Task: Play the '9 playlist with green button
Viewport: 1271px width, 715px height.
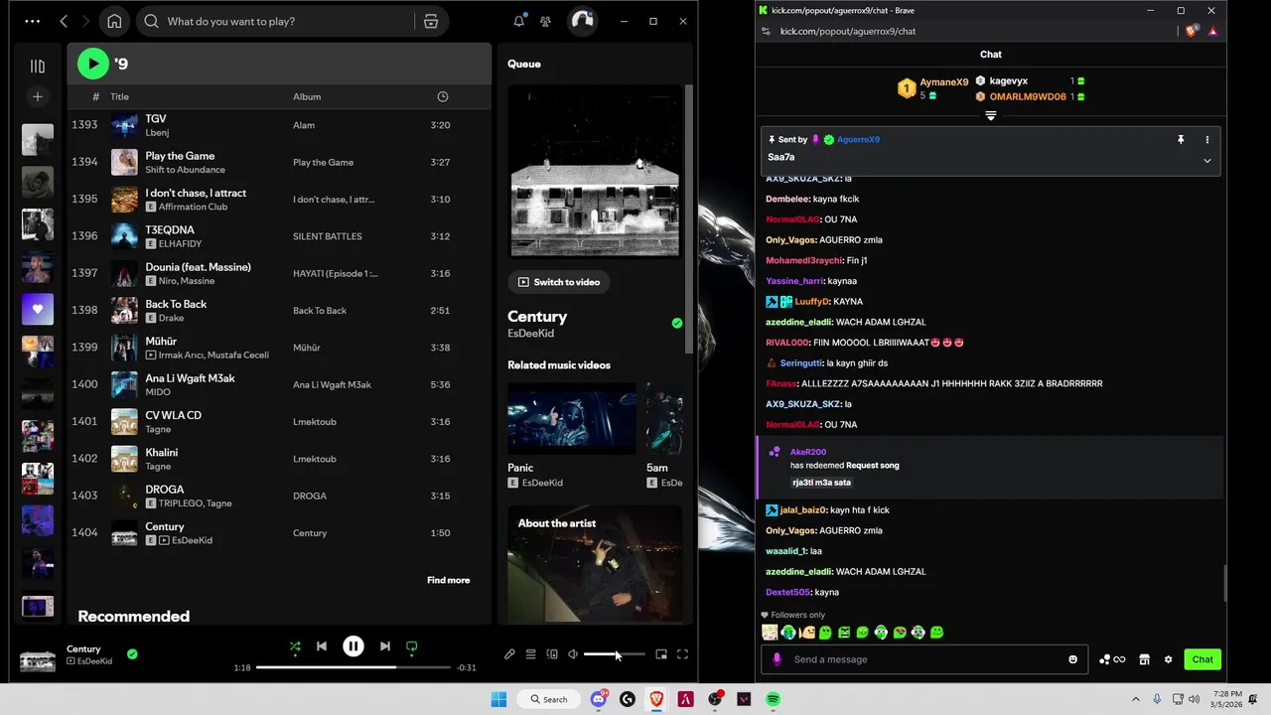Action: point(93,64)
